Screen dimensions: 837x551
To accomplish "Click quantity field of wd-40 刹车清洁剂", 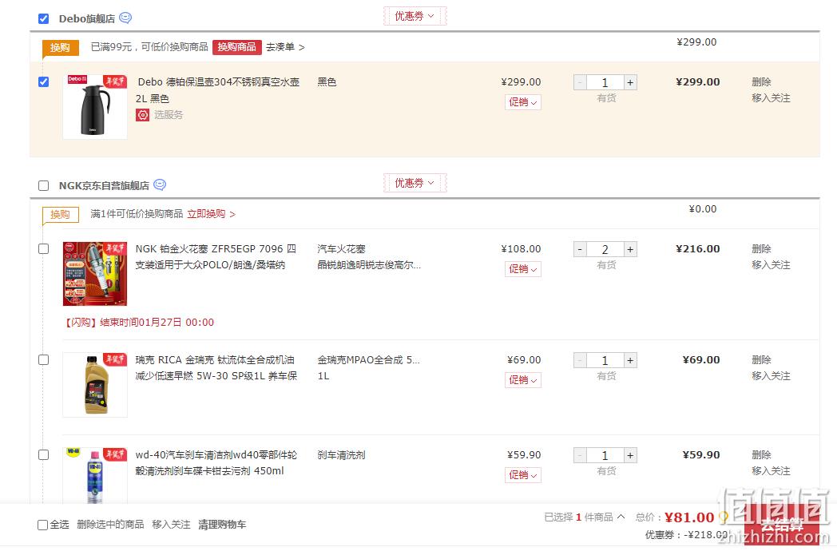I will (605, 455).
